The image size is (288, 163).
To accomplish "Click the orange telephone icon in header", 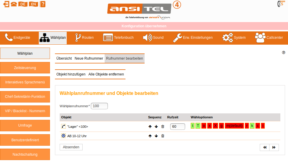I will (14, 4).
